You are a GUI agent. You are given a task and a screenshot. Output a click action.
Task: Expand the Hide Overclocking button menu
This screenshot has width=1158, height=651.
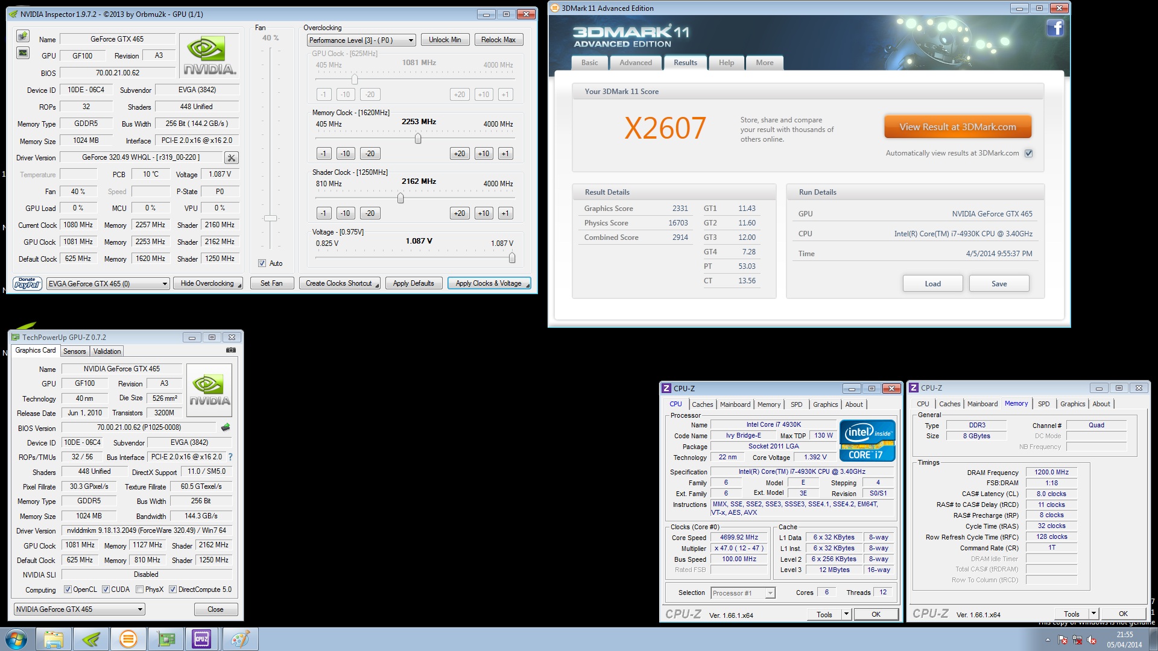point(239,285)
